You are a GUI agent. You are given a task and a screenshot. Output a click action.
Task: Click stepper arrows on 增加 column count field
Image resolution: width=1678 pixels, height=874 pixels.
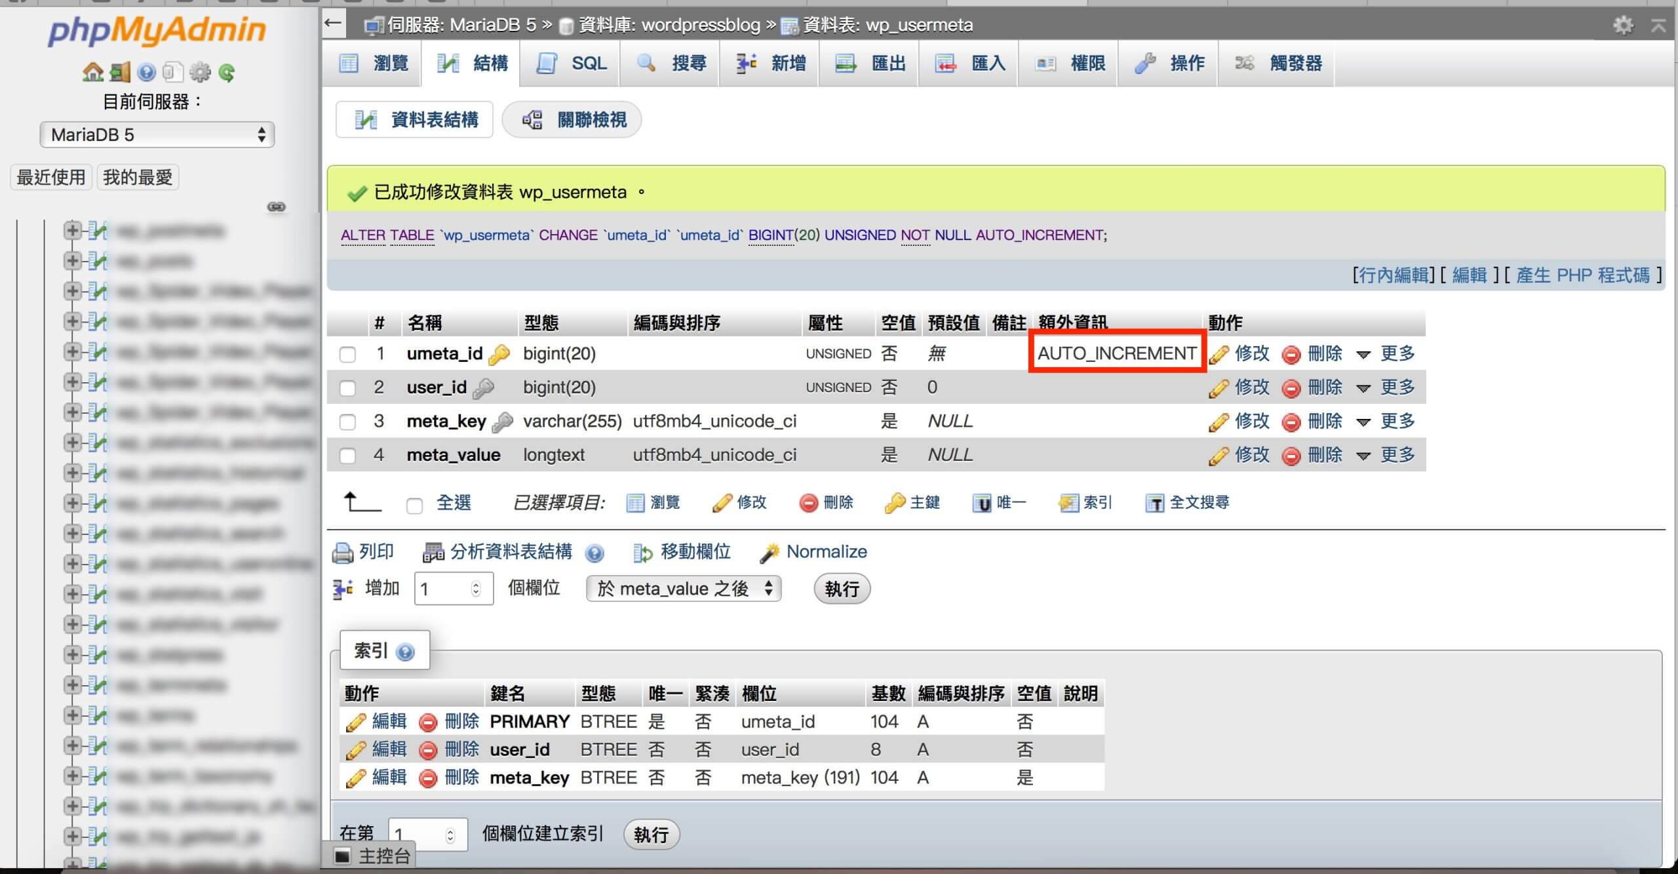pos(477,589)
